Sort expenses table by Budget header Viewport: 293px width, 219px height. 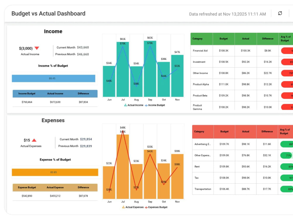pyautogui.click(x=224, y=131)
